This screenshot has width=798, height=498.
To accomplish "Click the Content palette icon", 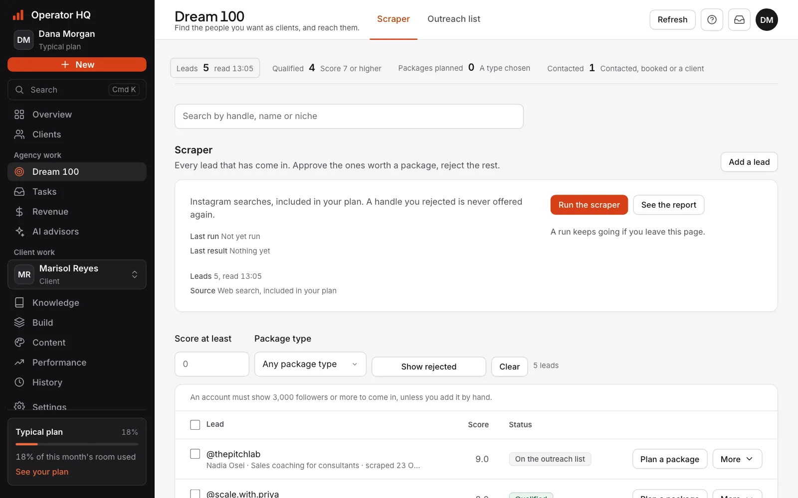I will point(19,343).
